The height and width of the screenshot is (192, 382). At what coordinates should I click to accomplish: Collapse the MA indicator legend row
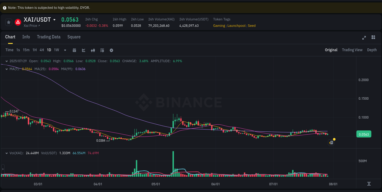coord(6,69)
